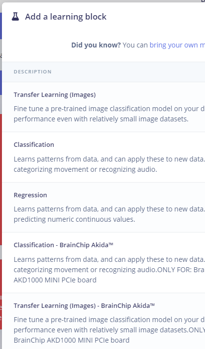Select Classification - BrainChip Akida block title

pyautogui.click(x=63, y=245)
